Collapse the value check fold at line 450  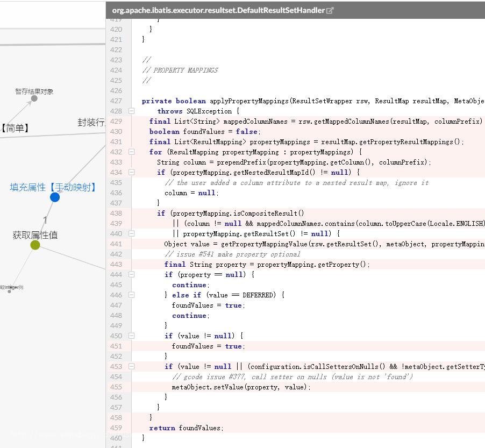[x=131, y=336]
